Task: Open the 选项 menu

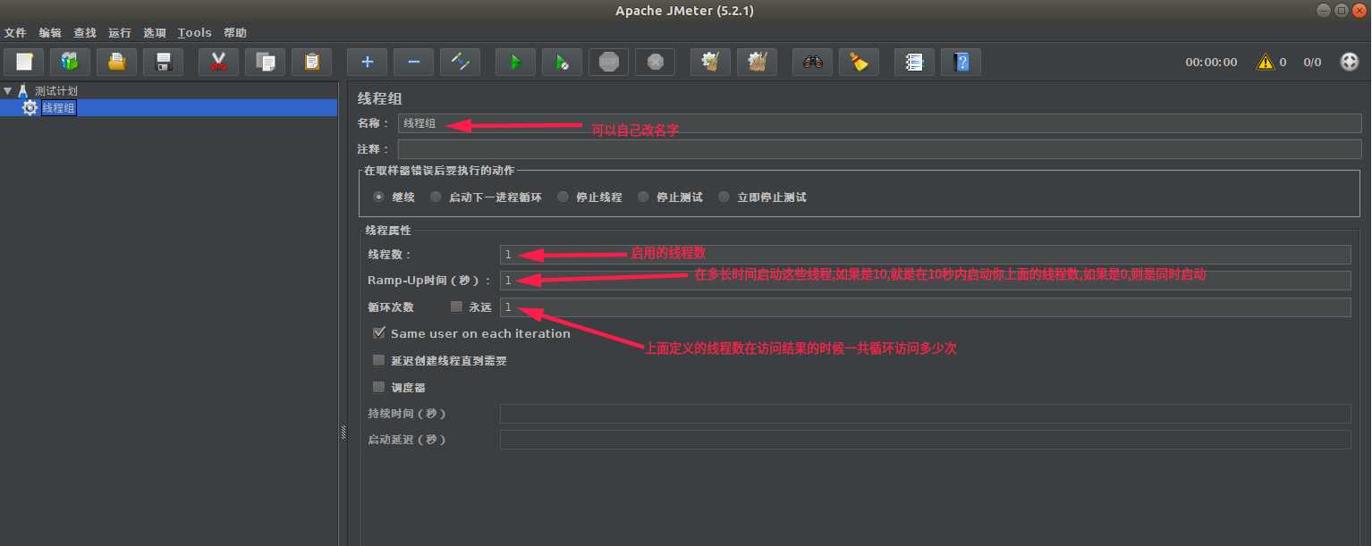Action: pos(155,32)
